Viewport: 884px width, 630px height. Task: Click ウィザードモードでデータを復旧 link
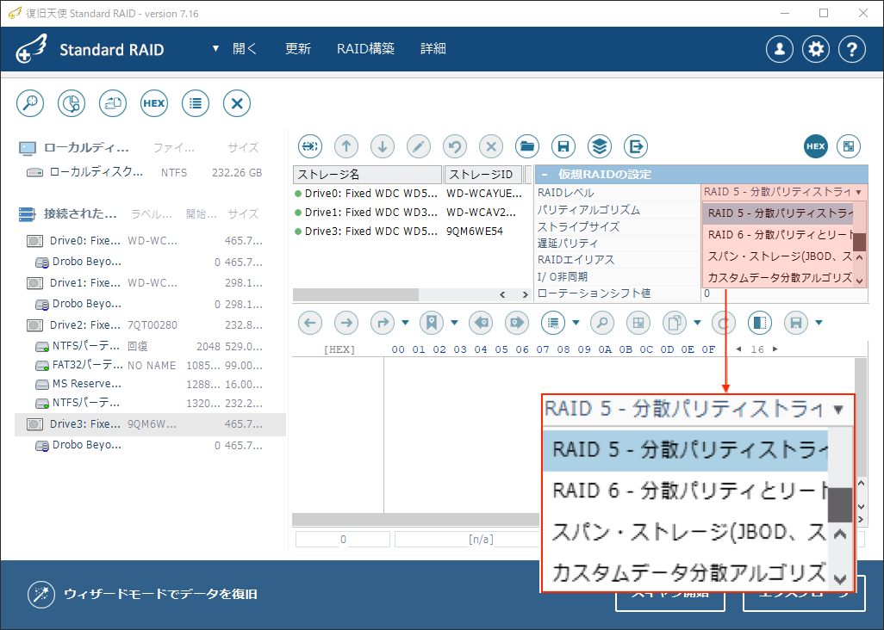pos(160,594)
